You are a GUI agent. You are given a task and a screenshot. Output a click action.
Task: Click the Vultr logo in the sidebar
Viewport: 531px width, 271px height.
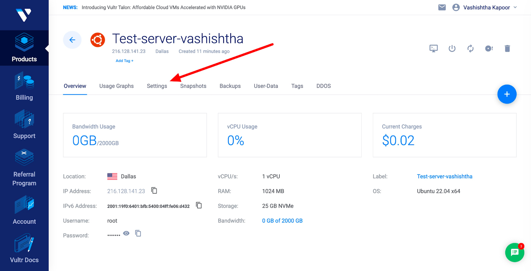(x=24, y=15)
